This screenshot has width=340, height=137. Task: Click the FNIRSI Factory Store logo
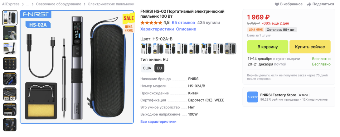click(x=253, y=97)
